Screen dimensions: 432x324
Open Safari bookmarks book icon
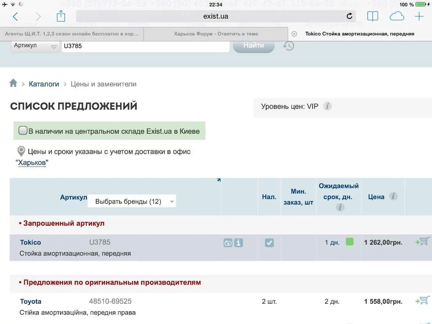(x=372, y=16)
